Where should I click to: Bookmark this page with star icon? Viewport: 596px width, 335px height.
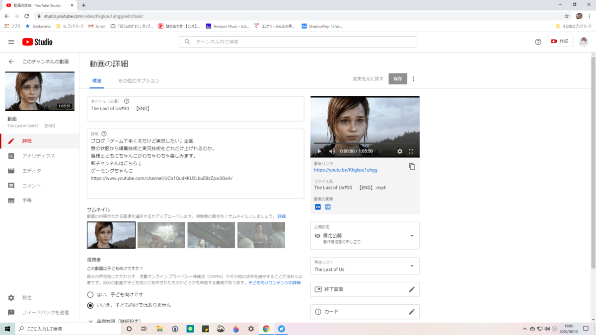[567, 16]
